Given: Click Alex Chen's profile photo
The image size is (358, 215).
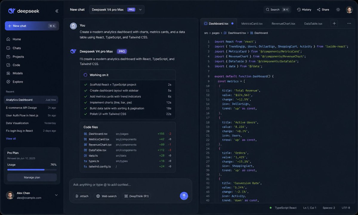Looking at the screenshot, I should (x=10, y=195).
